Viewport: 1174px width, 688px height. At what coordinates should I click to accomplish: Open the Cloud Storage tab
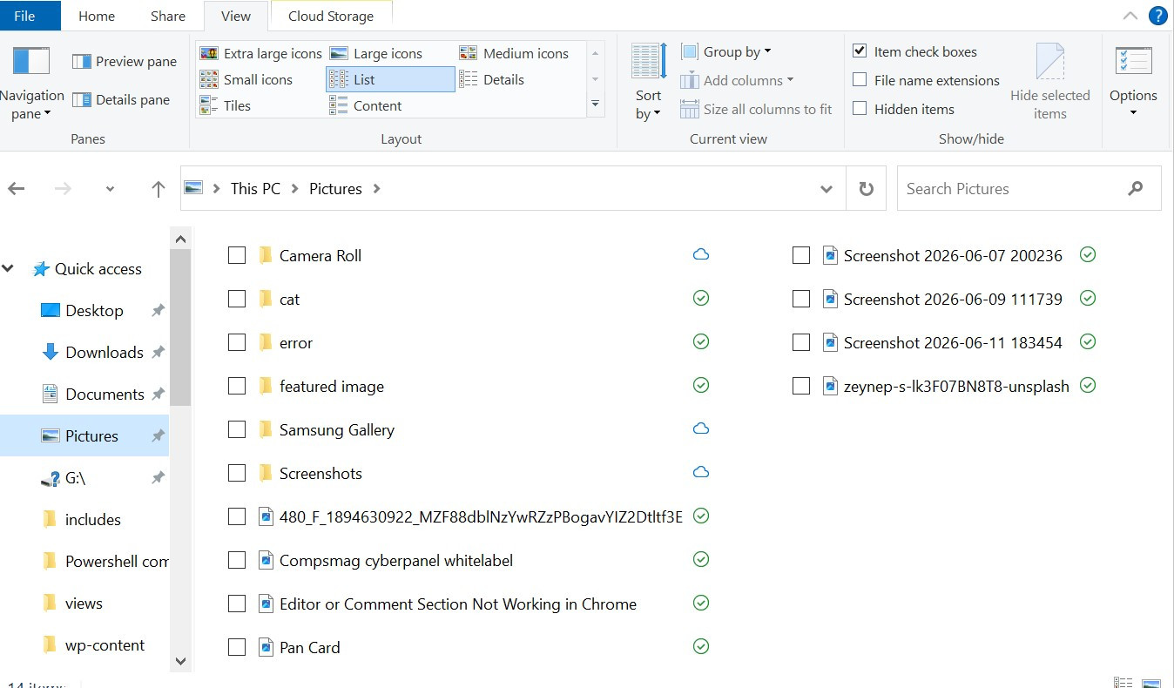[x=331, y=16]
